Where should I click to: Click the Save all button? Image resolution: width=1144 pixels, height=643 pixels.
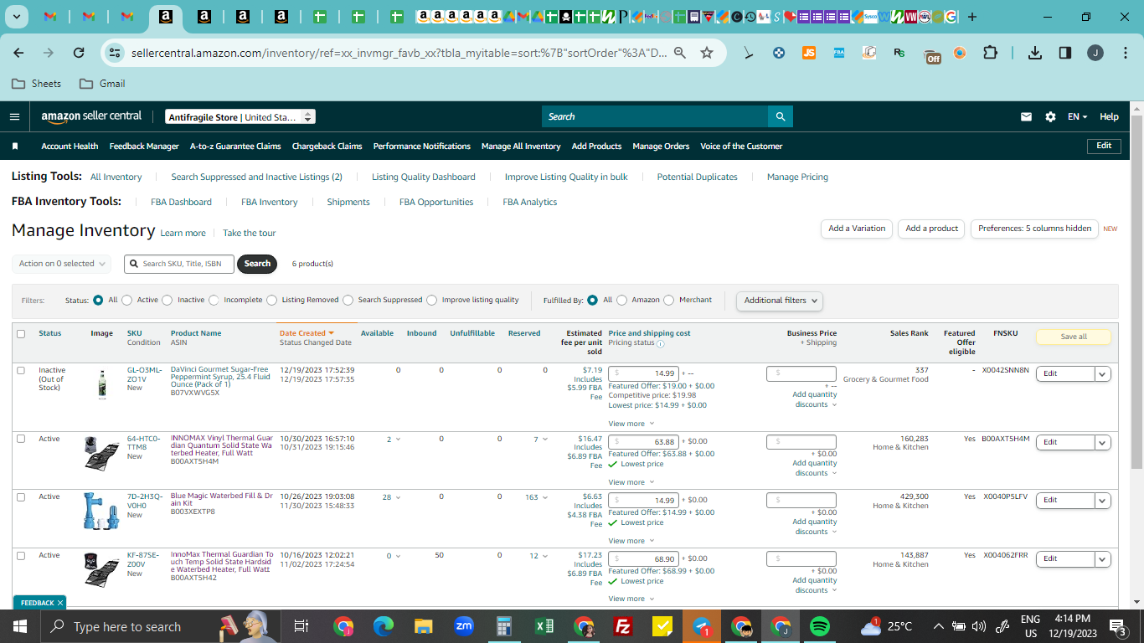click(x=1074, y=337)
